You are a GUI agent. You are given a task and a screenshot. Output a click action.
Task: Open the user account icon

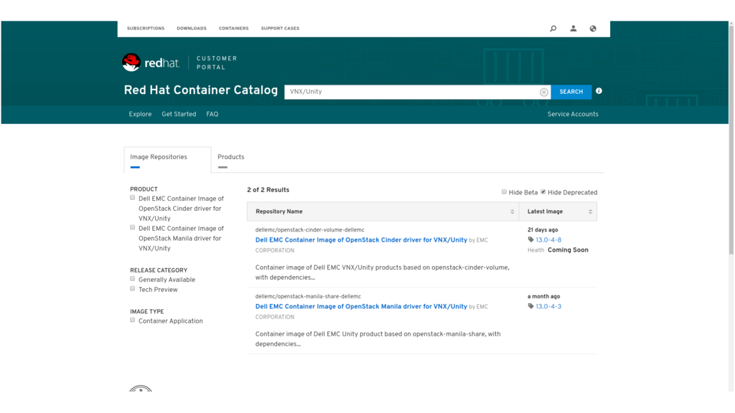tap(574, 29)
